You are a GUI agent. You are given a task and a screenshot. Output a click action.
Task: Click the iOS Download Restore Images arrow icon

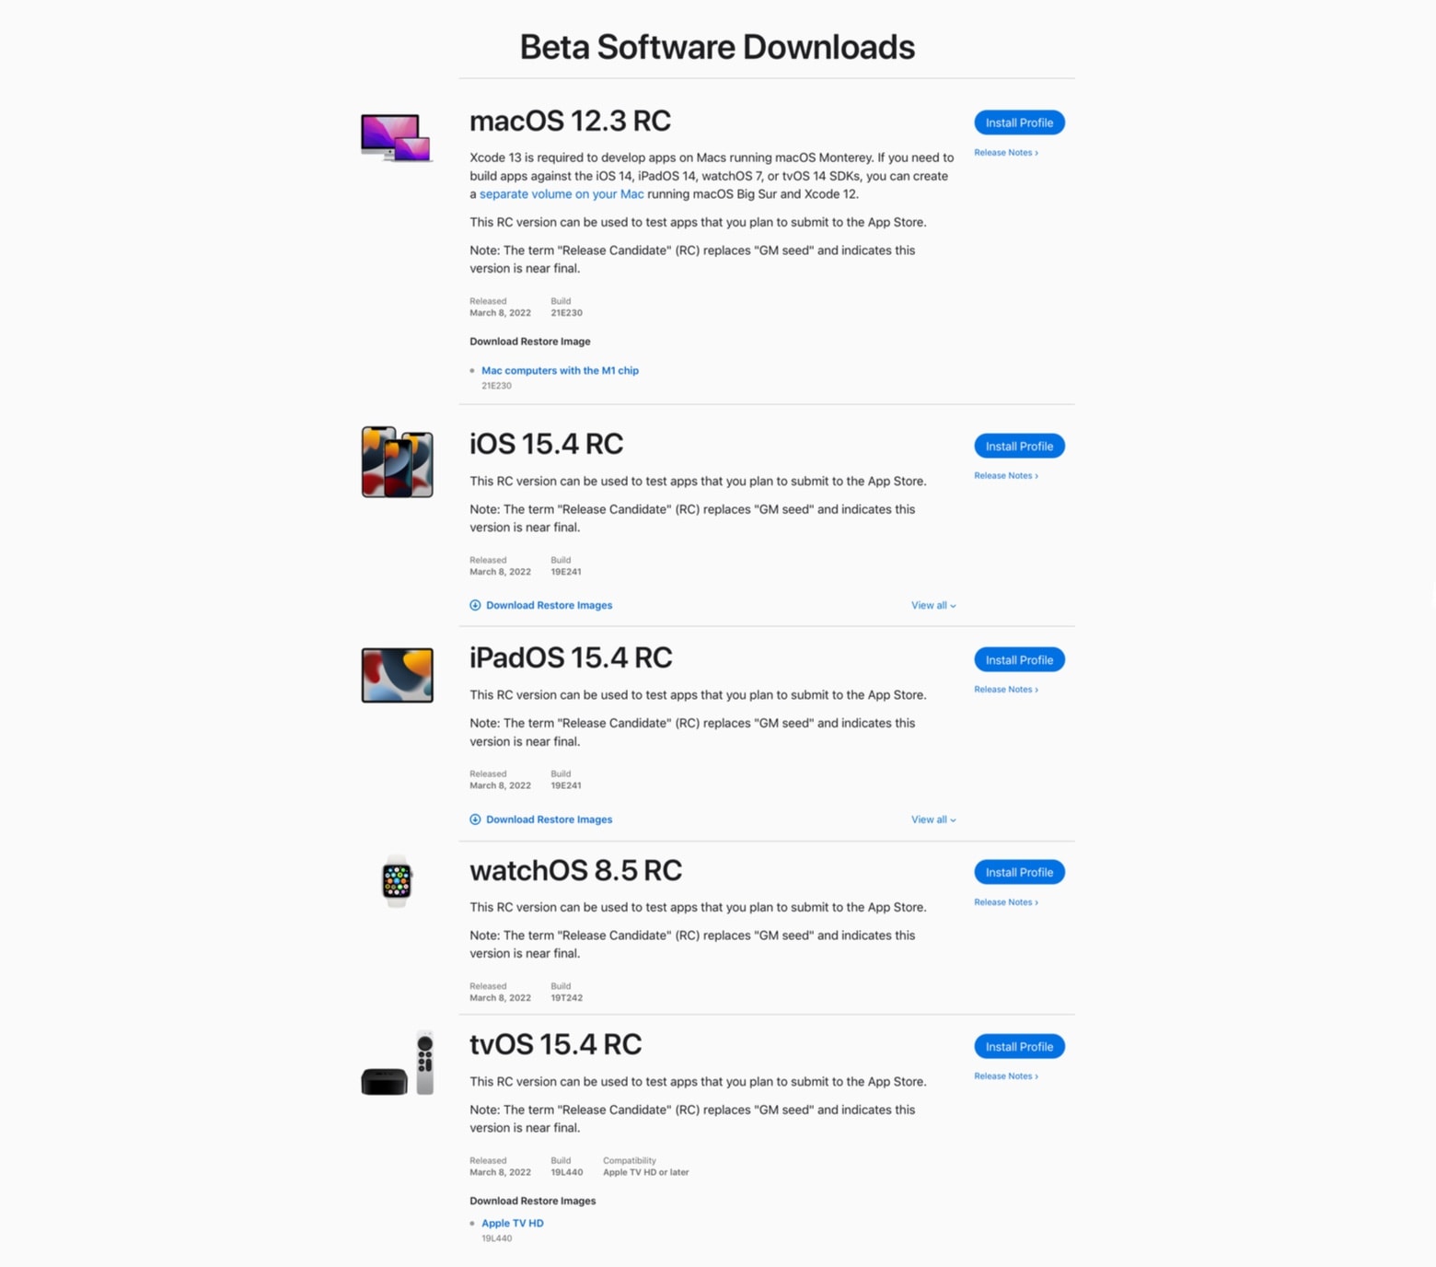pyautogui.click(x=475, y=606)
